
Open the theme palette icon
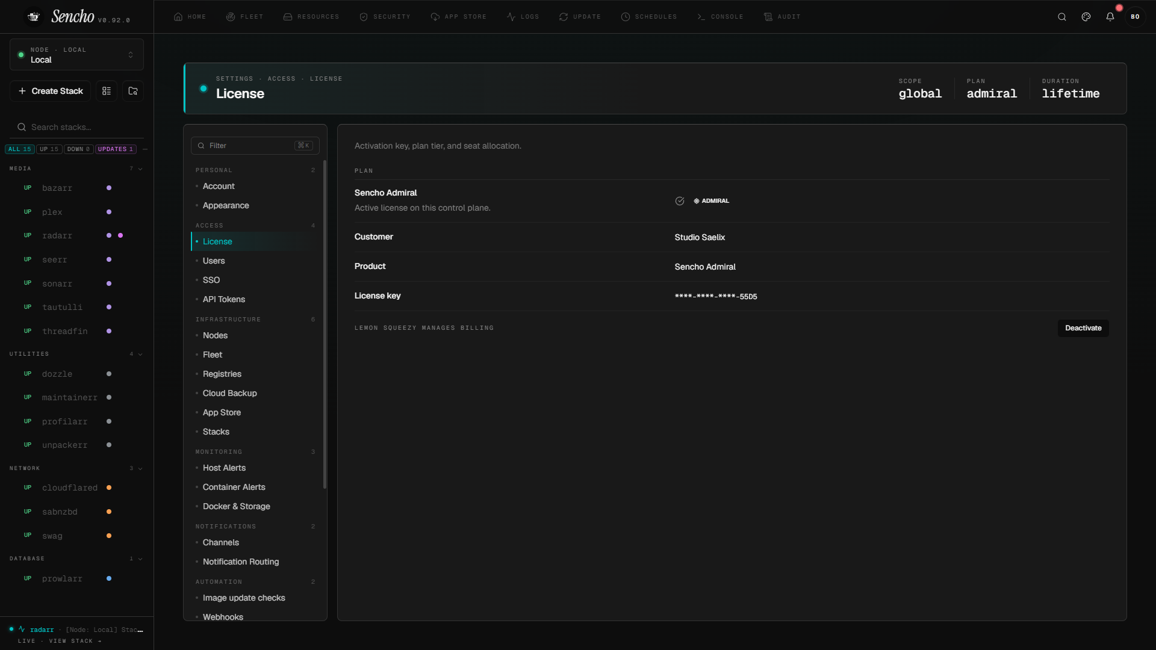(1086, 17)
